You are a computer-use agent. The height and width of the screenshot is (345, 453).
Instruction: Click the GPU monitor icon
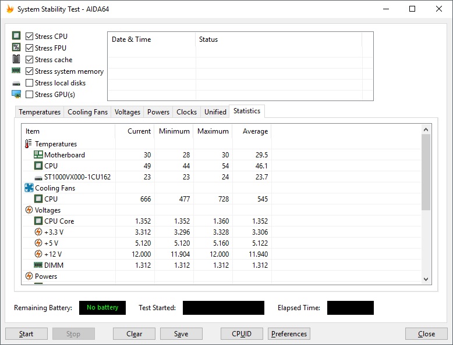coord(16,94)
